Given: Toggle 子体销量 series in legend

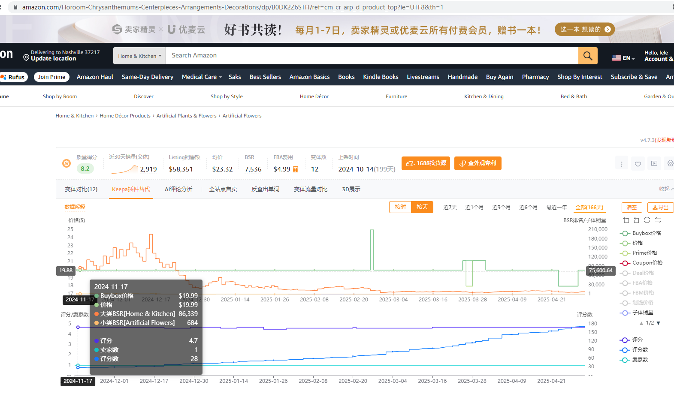Looking at the screenshot, I should click(x=637, y=313).
